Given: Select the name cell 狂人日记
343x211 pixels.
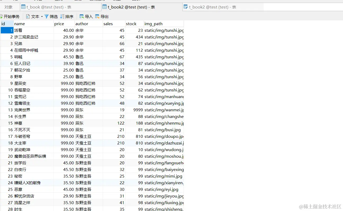Looking at the screenshot, I should click(33, 63).
